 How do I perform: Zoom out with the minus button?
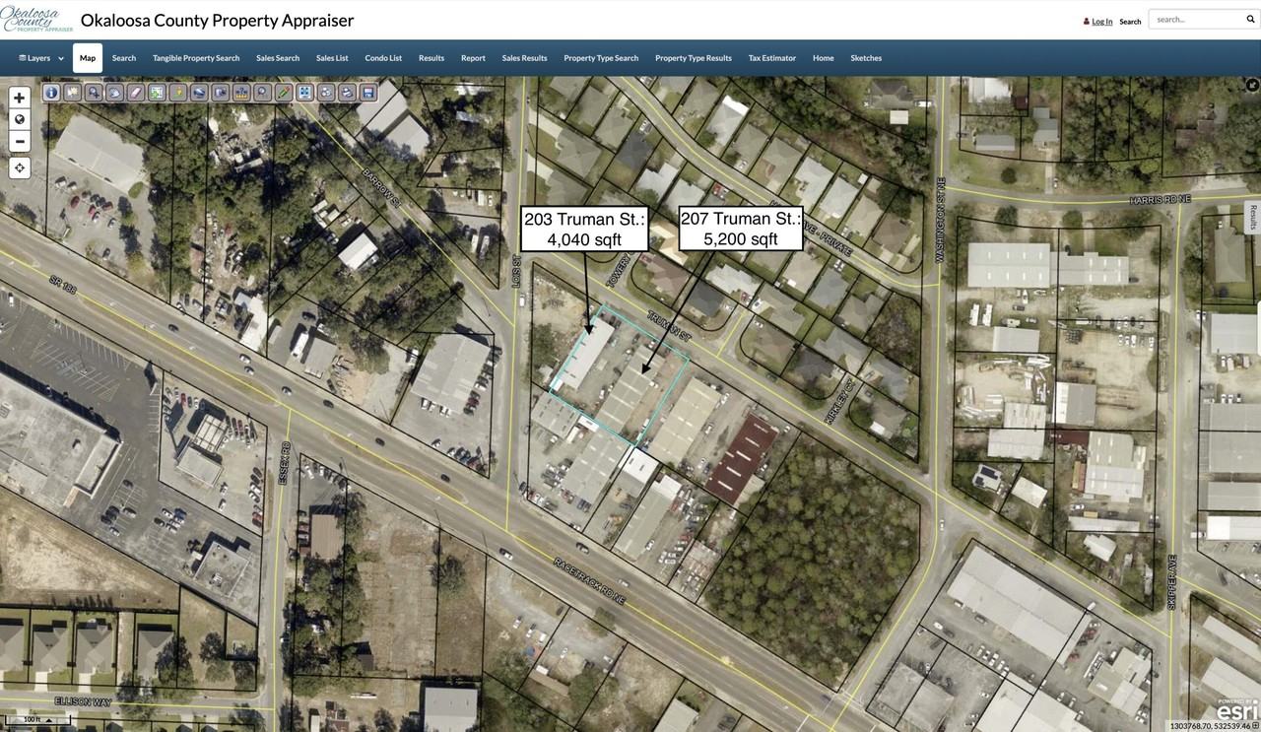point(20,141)
